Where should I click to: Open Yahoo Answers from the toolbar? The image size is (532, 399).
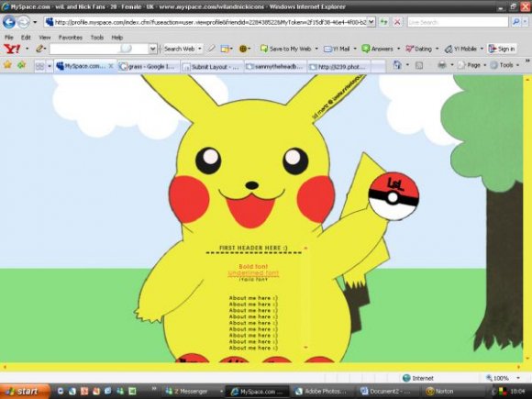[378, 49]
